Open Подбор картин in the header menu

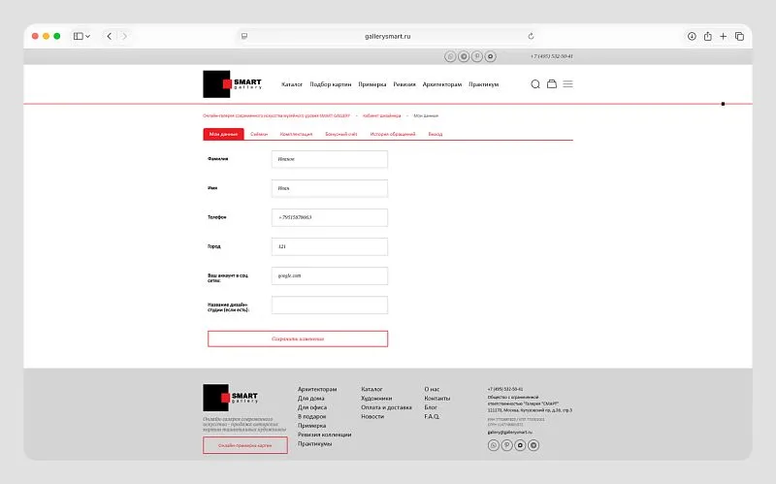pyautogui.click(x=330, y=84)
